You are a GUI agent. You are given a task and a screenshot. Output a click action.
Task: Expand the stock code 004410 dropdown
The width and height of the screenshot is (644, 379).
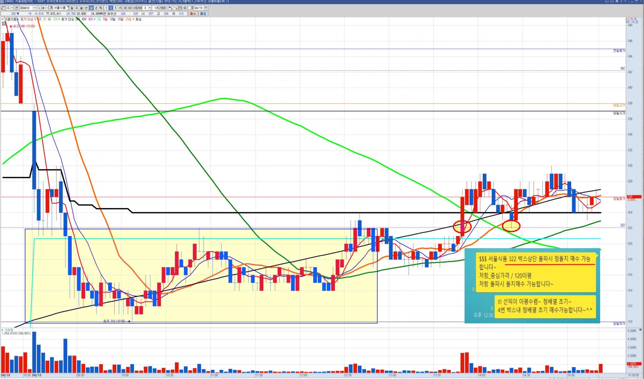(35, 8)
